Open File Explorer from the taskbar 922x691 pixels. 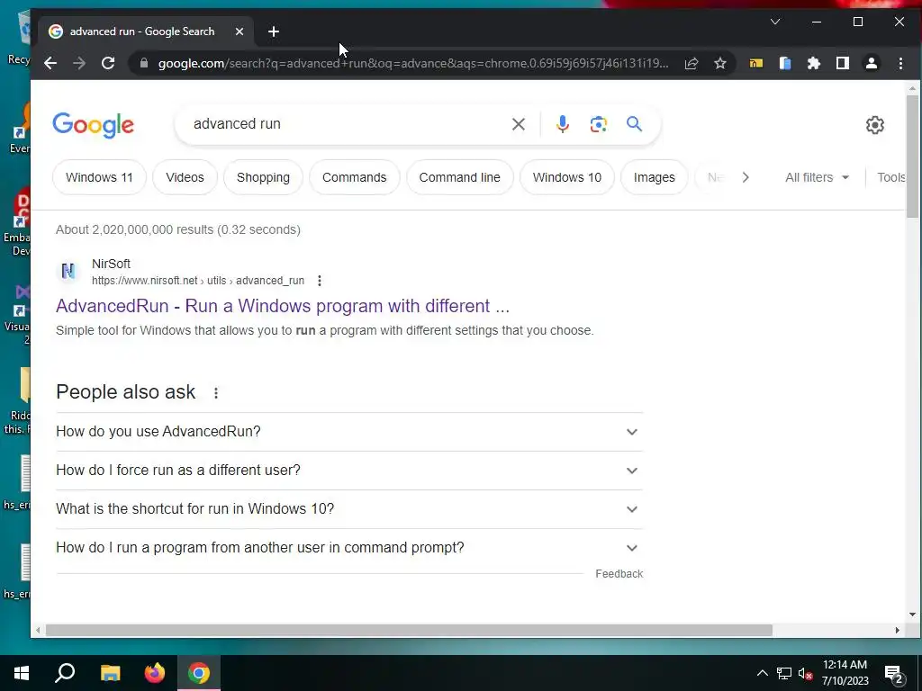(110, 673)
